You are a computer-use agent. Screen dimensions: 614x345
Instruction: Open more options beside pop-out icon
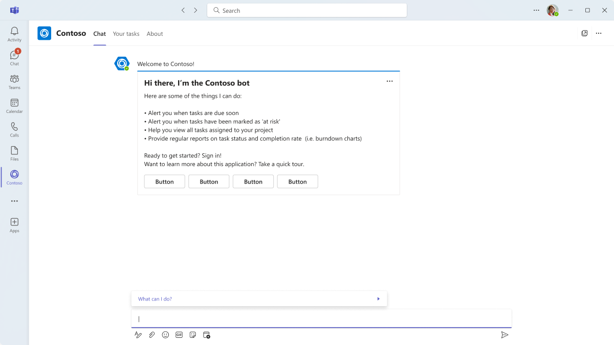599,33
